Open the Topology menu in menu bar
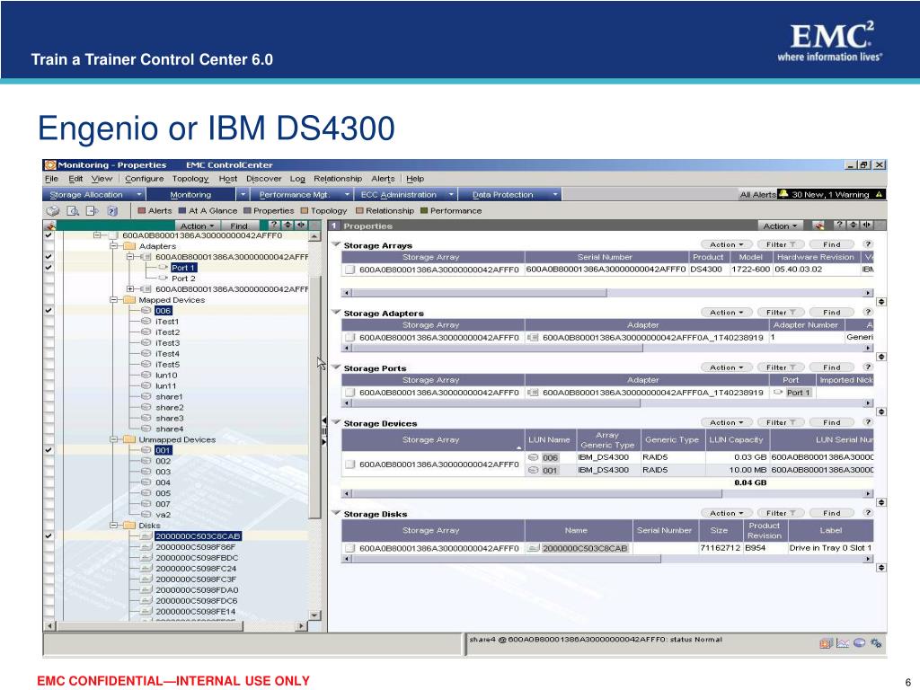Viewport: 920px width, 690px height. click(x=190, y=179)
